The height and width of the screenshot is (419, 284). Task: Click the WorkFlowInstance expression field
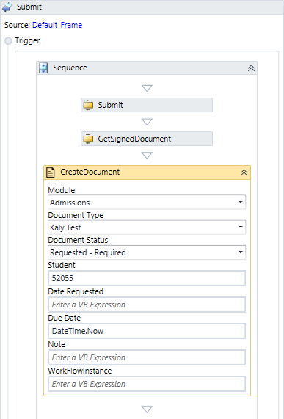coord(147,384)
